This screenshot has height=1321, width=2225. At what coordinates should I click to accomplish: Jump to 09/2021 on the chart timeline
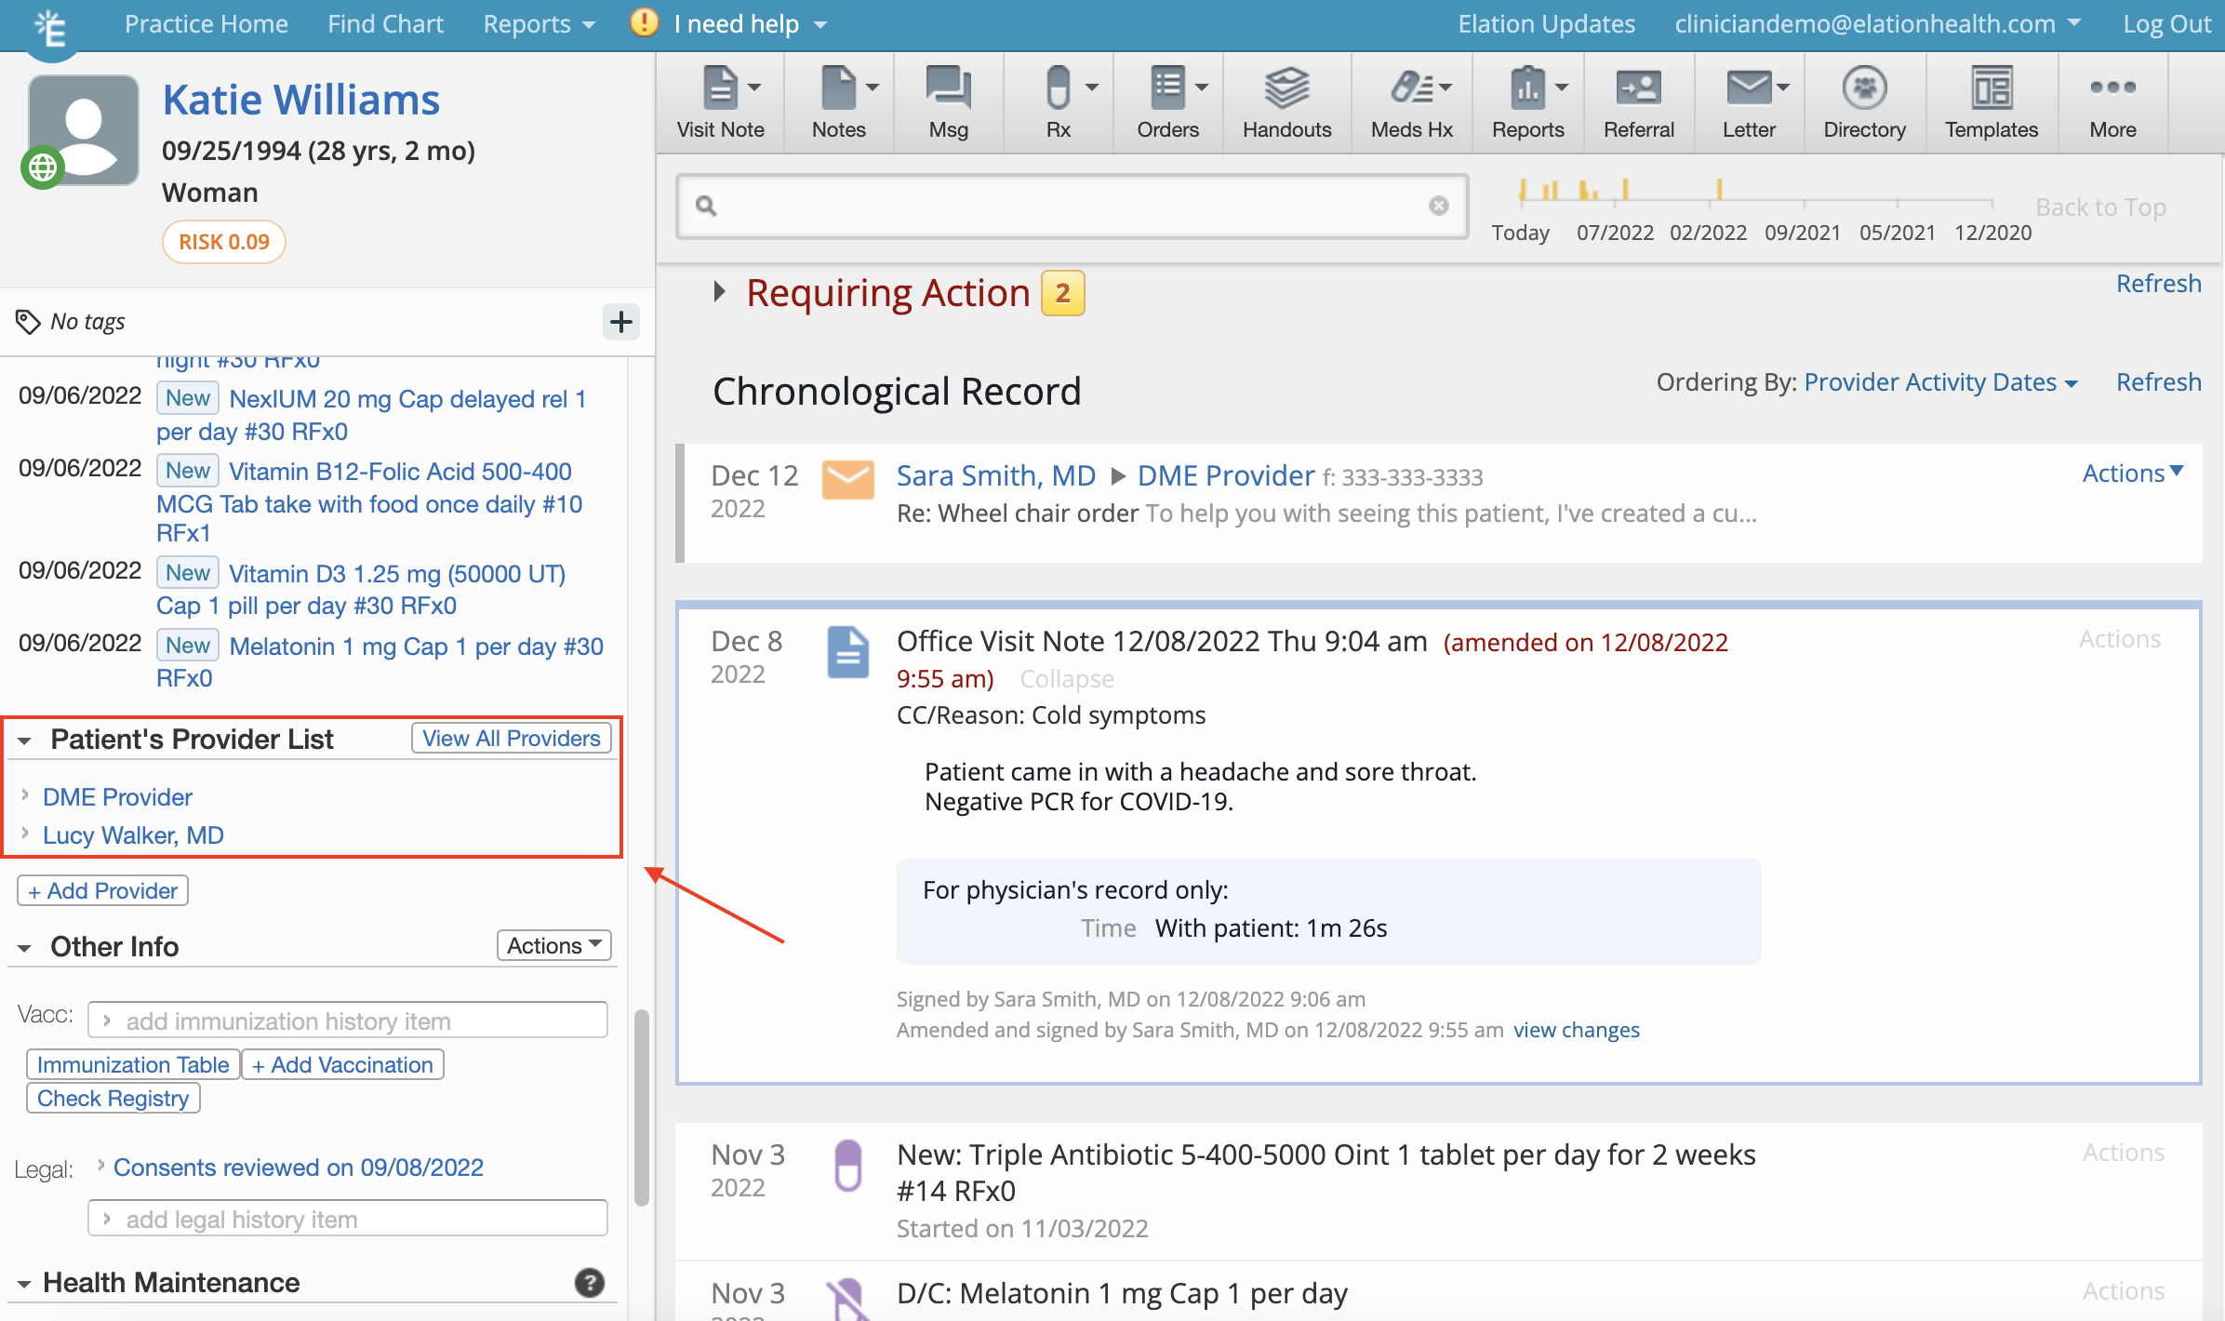pos(1802,233)
